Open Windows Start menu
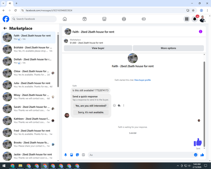 (x=4, y=166)
